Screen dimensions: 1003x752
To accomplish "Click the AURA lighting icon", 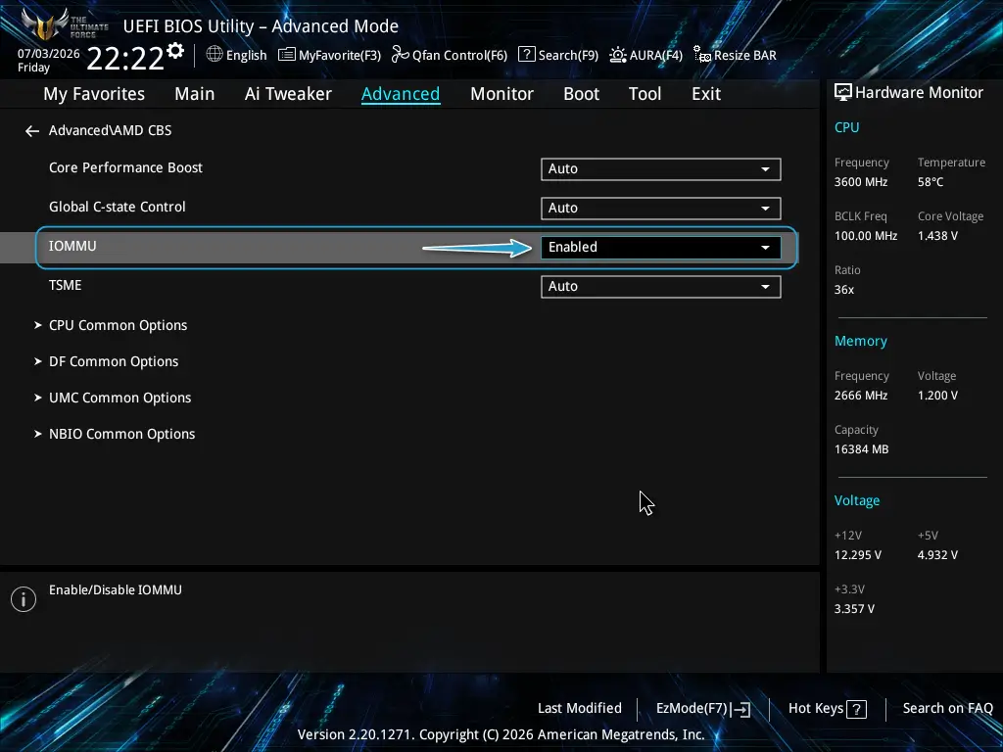I will (618, 55).
